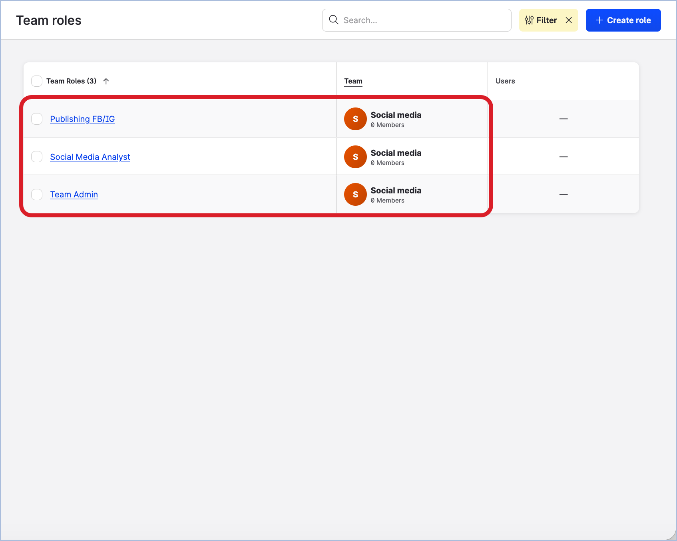Check the select-all Team Roles checkbox
The width and height of the screenshot is (677, 541).
(x=37, y=81)
